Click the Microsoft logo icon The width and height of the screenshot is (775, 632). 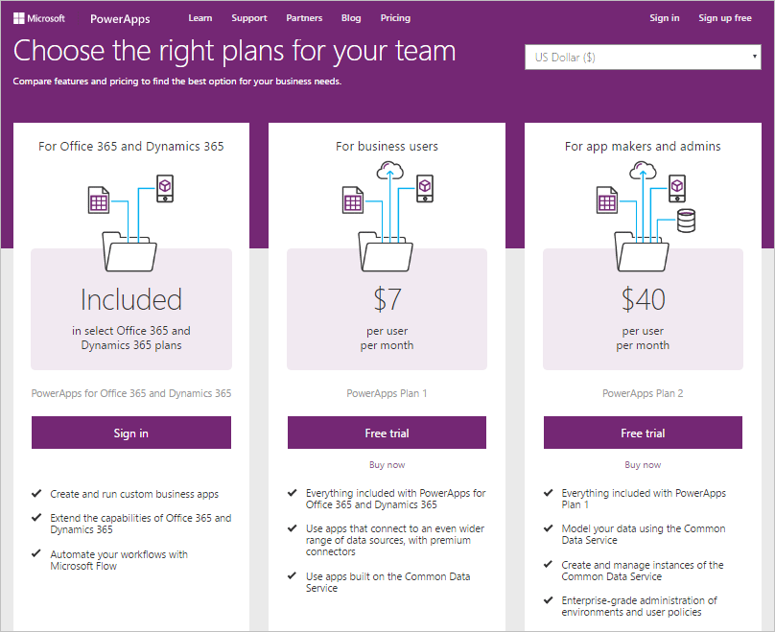tap(19, 19)
